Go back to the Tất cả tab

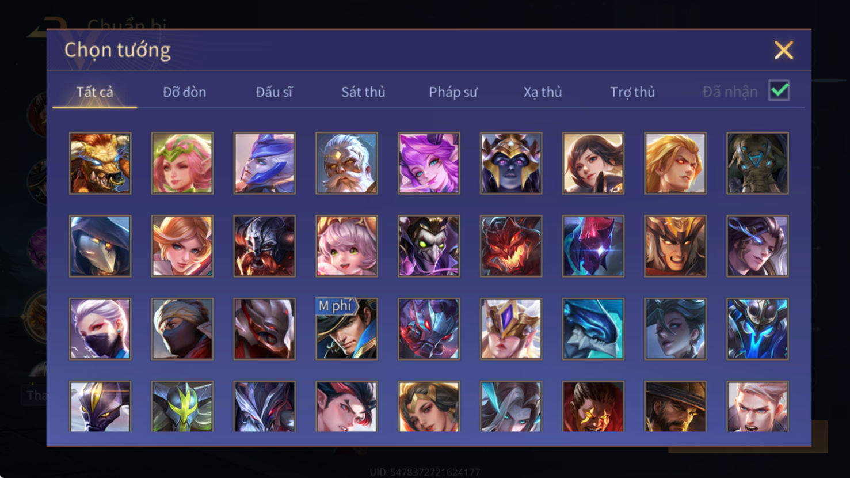95,92
